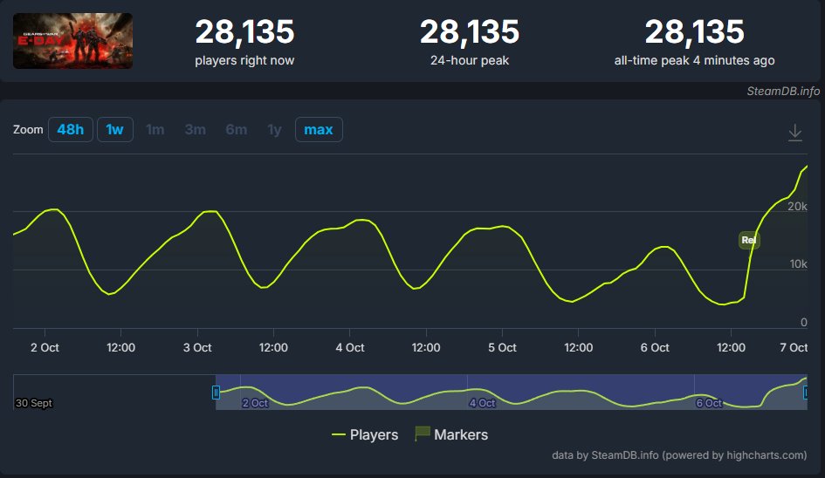The width and height of the screenshot is (825, 478).
Task: Click 'all-time peak 4 minutes ago' text
Action: click(694, 60)
